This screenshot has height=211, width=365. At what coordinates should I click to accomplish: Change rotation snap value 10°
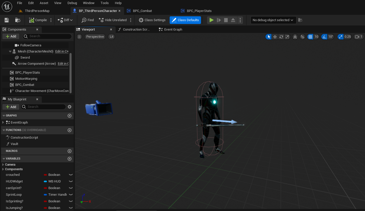click(331, 37)
